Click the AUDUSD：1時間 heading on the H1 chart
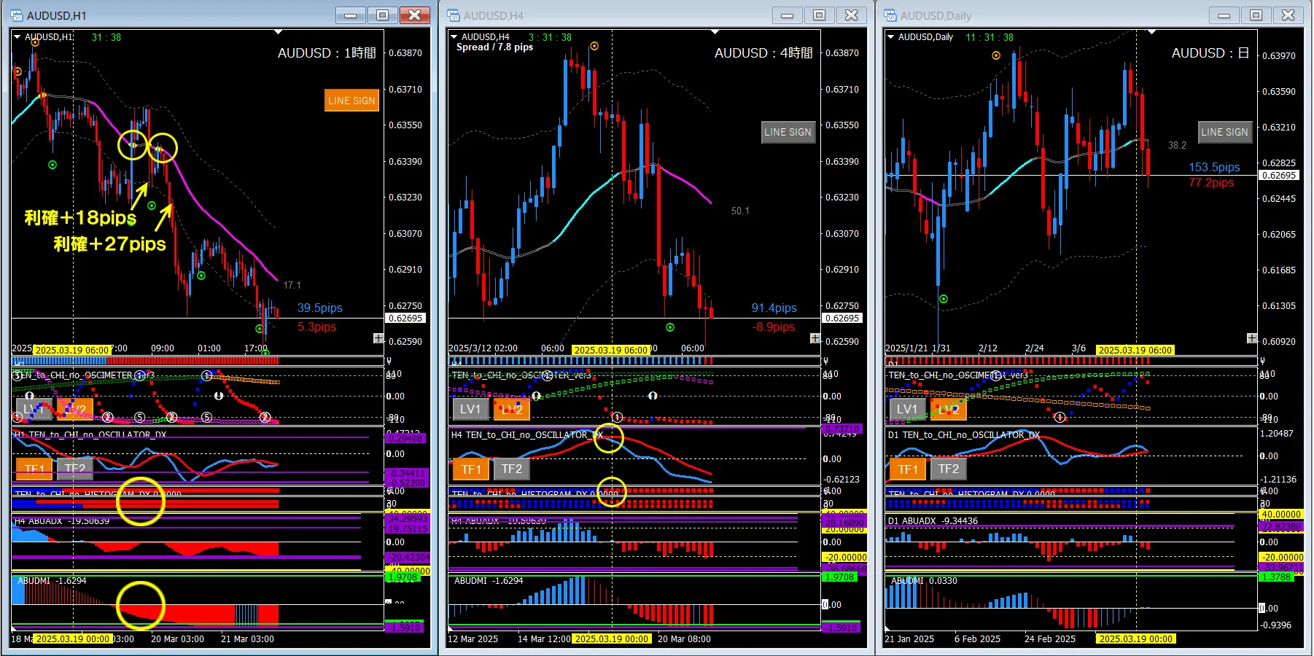The image size is (1314, 656). (x=327, y=53)
